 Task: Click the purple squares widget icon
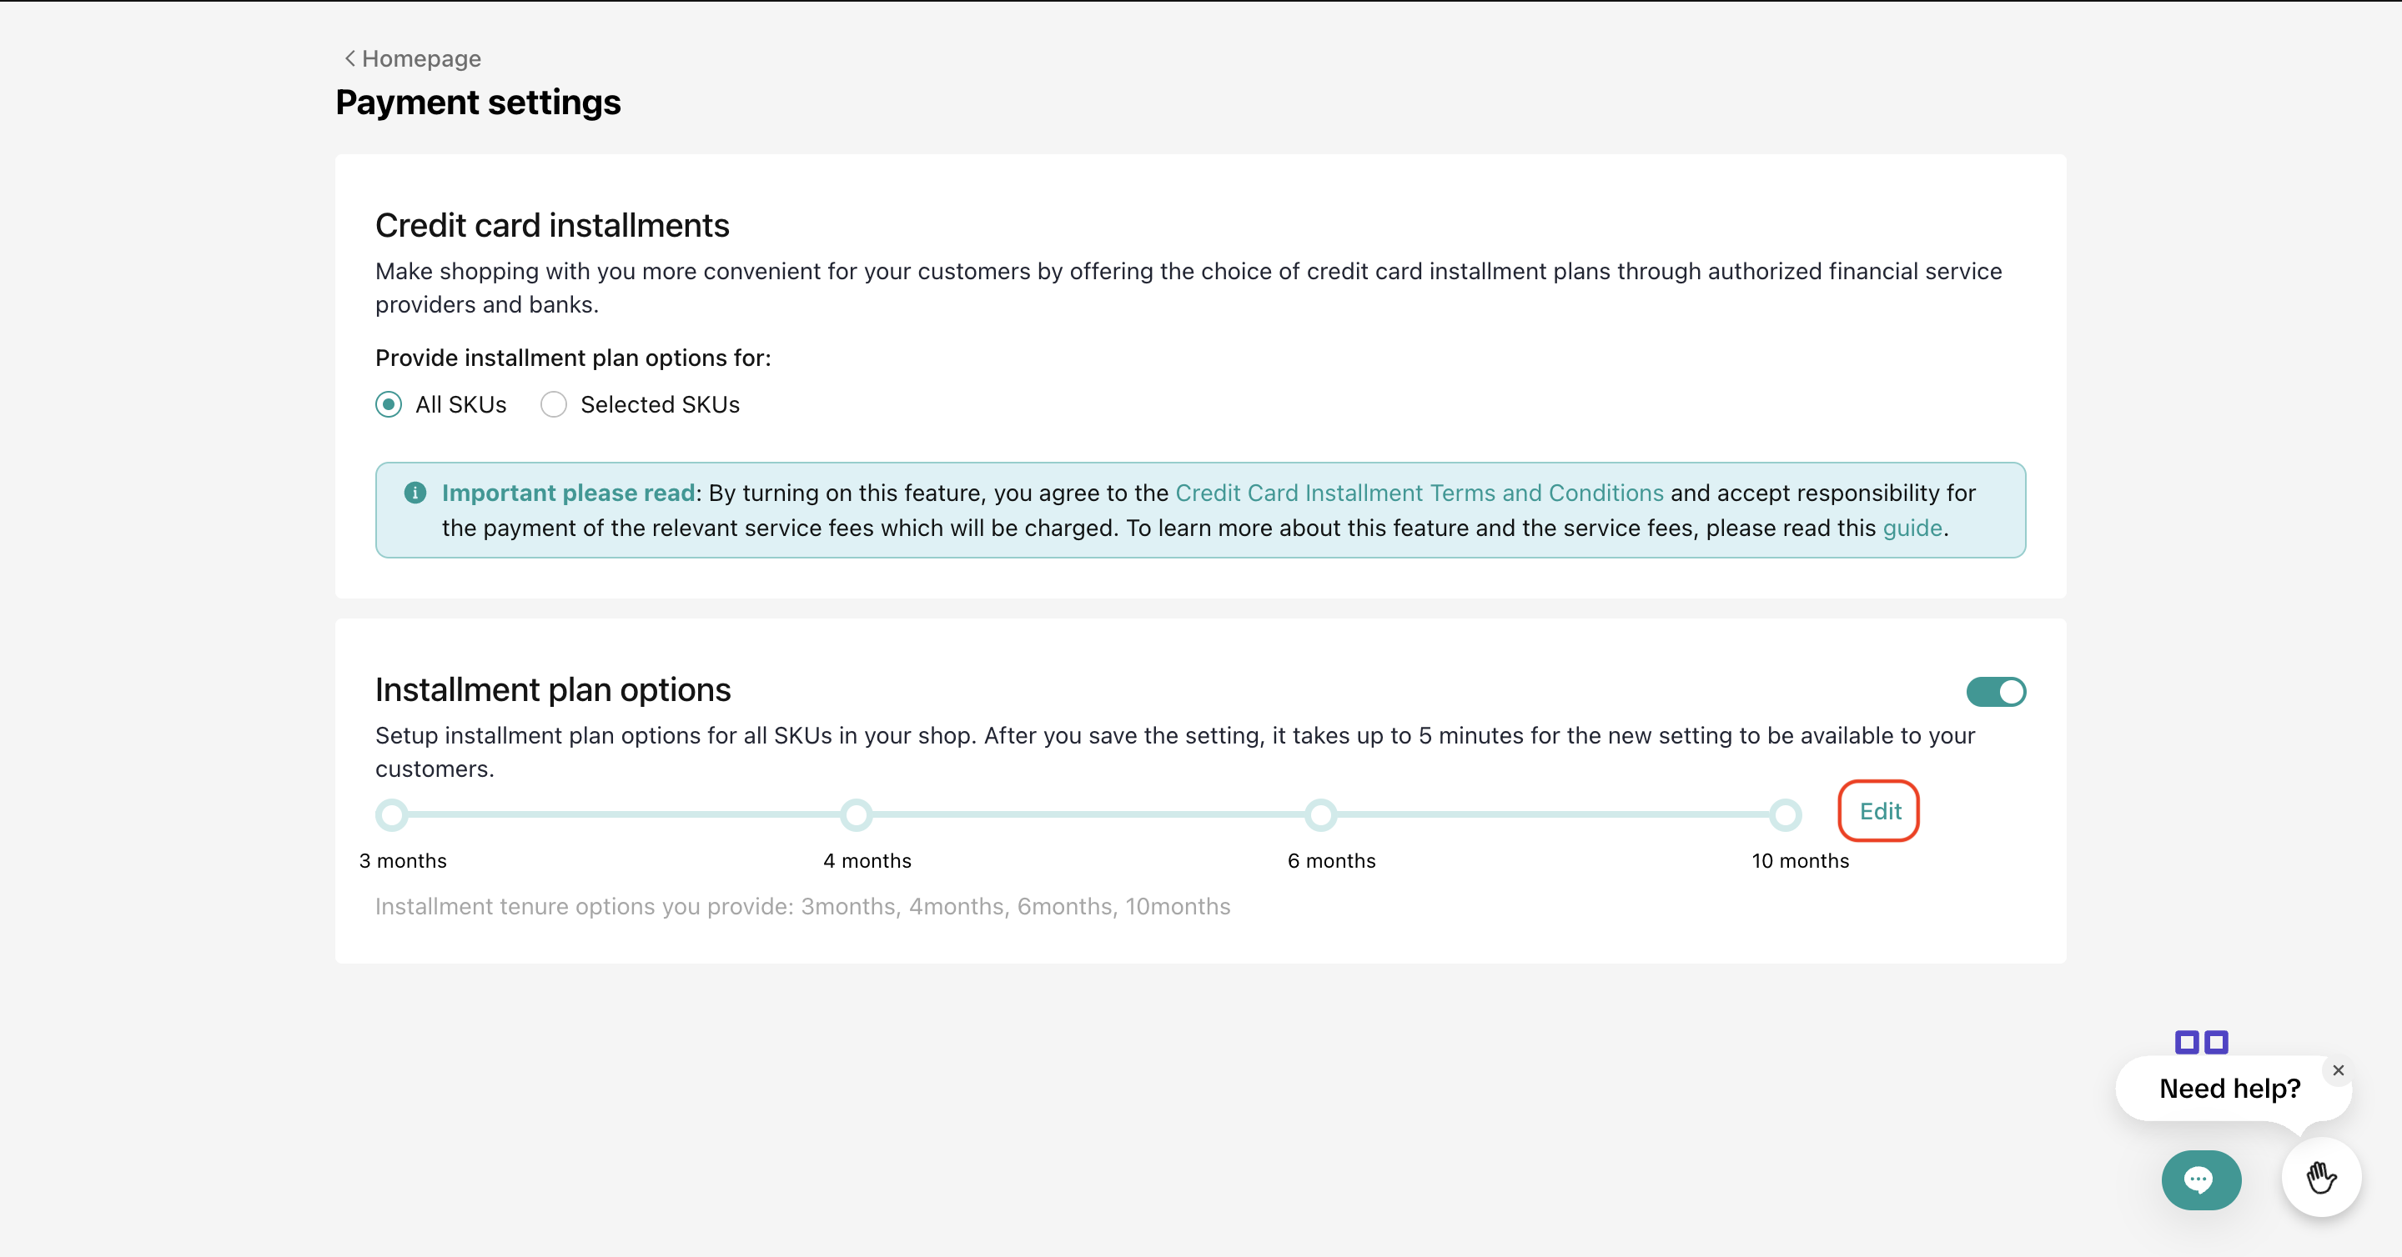2201,1042
